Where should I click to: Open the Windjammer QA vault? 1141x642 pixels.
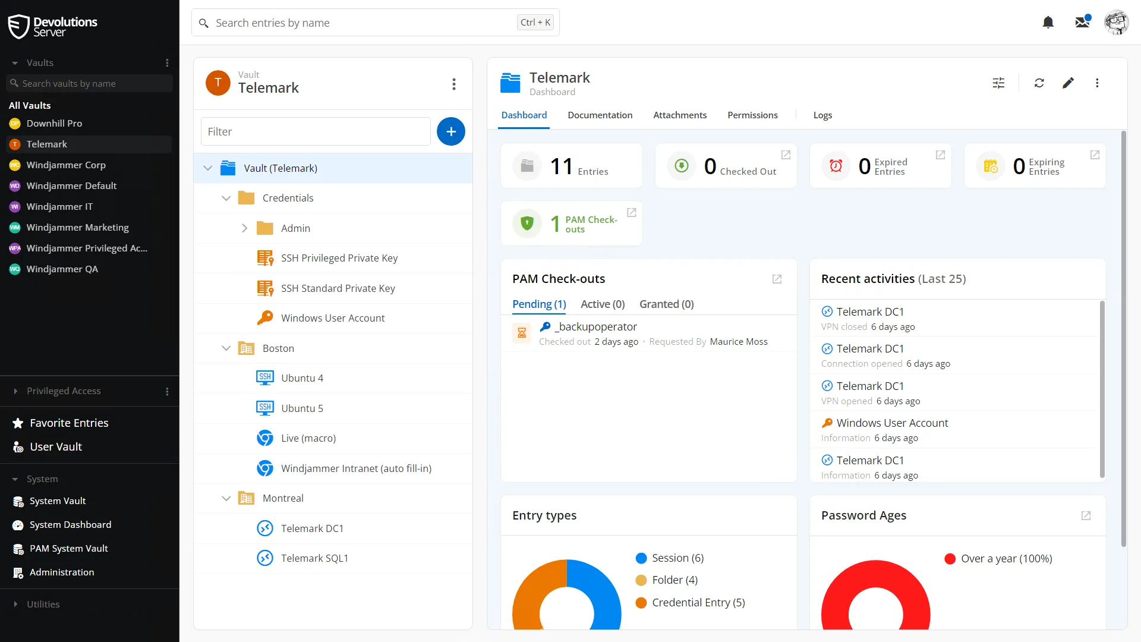click(x=89, y=269)
